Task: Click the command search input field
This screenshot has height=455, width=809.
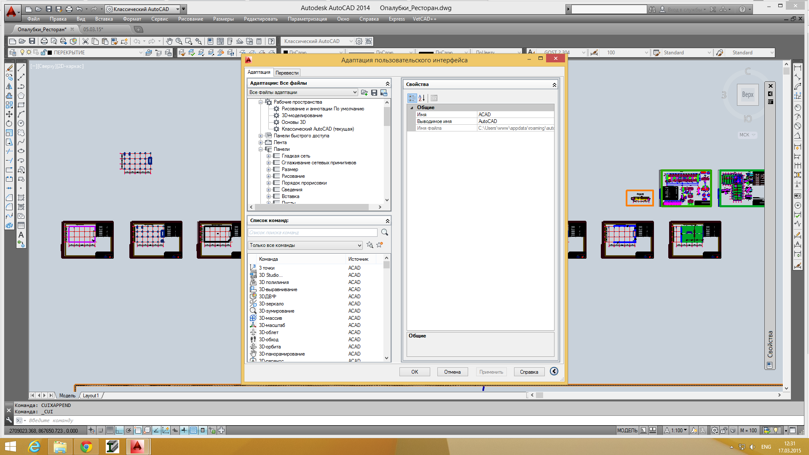Action: 313,233
